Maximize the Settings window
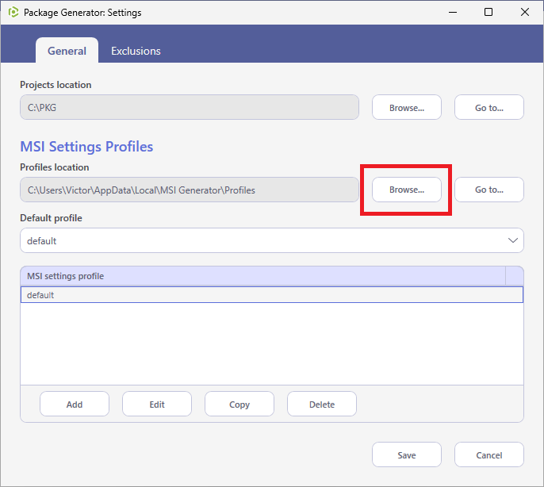 pos(488,12)
